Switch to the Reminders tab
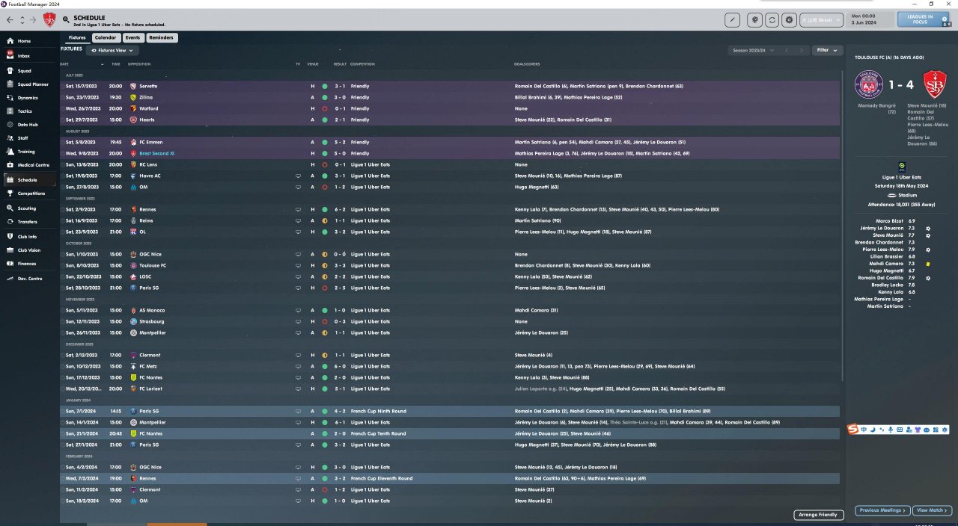The height and width of the screenshot is (526, 958). pyautogui.click(x=161, y=37)
